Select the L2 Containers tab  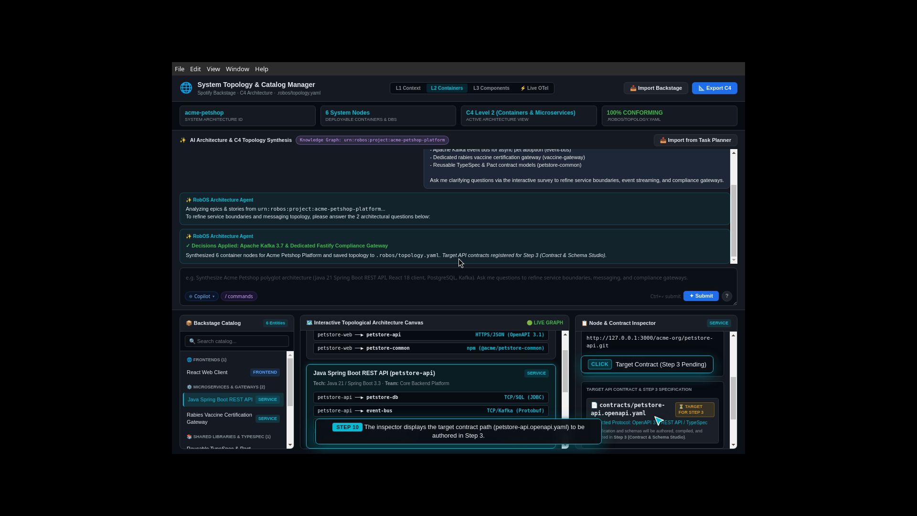coord(447,88)
